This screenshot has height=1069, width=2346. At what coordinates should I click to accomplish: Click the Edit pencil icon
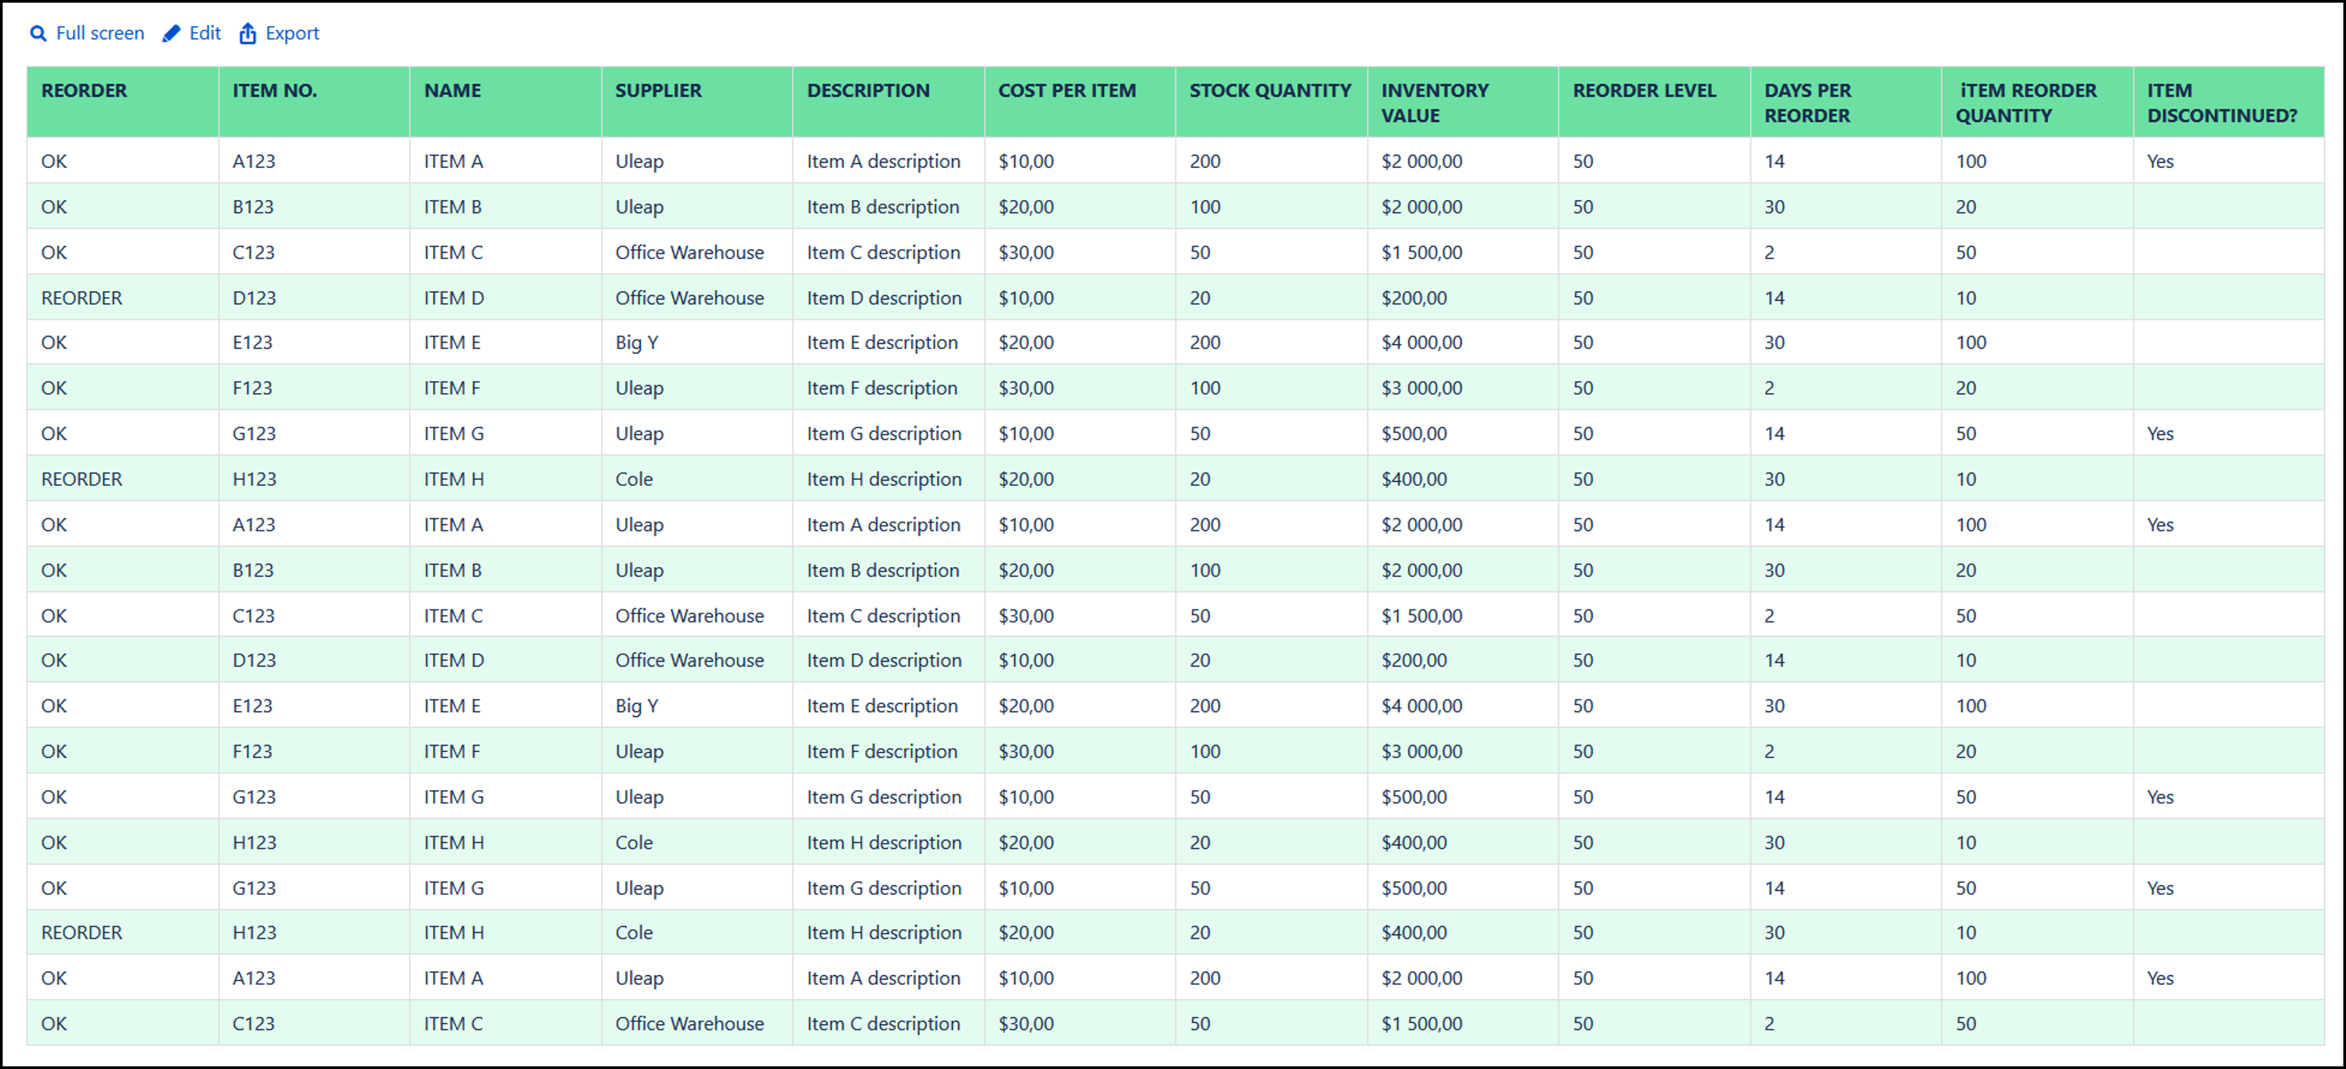[171, 34]
